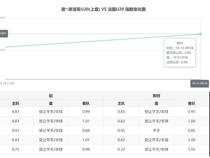The height and width of the screenshot is (158, 210).
Task: Click the "主队" column header under 初
Action: tap(16, 103)
